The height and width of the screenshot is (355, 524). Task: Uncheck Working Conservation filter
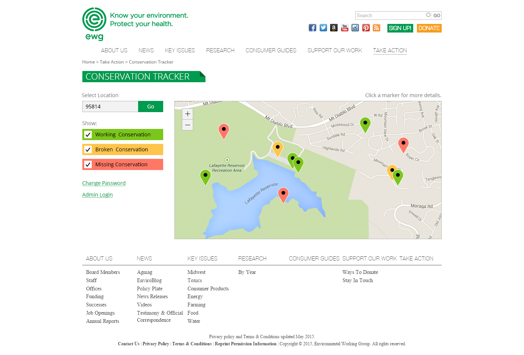coord(88,135)
